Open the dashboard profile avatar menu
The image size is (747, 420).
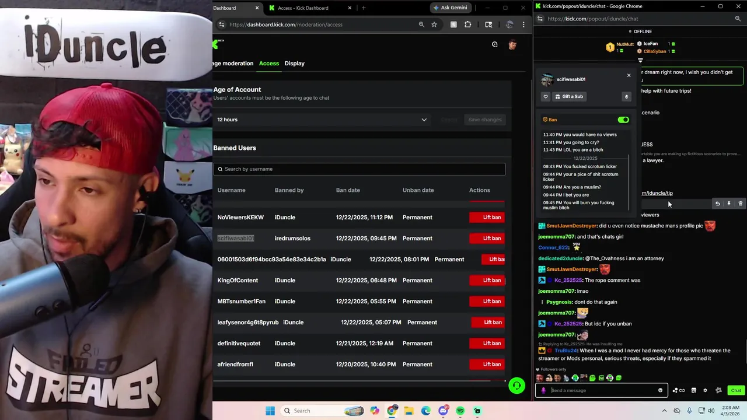512,44
